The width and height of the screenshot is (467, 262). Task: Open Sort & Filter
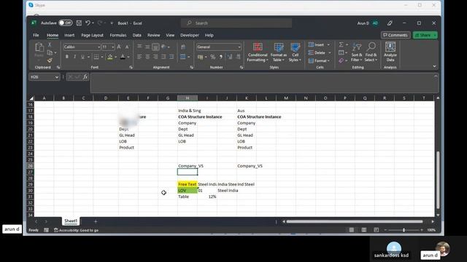[x=357, y=52]
